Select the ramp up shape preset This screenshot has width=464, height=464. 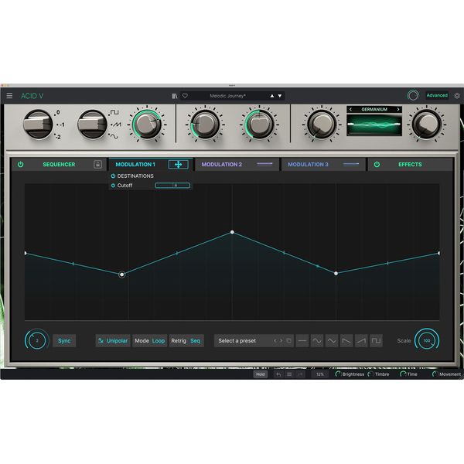[x=361, y=340]
